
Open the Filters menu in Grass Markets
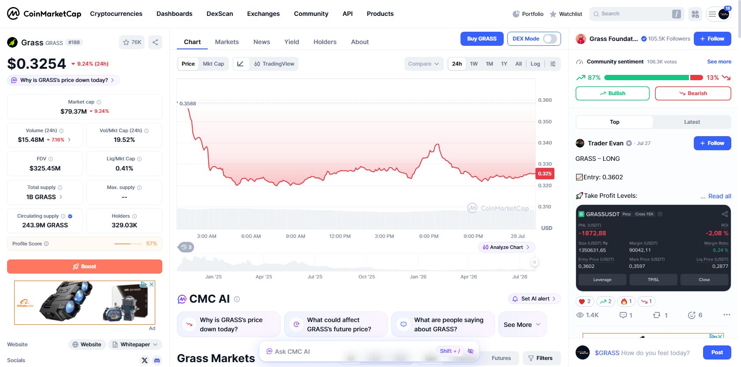(542, 358)
